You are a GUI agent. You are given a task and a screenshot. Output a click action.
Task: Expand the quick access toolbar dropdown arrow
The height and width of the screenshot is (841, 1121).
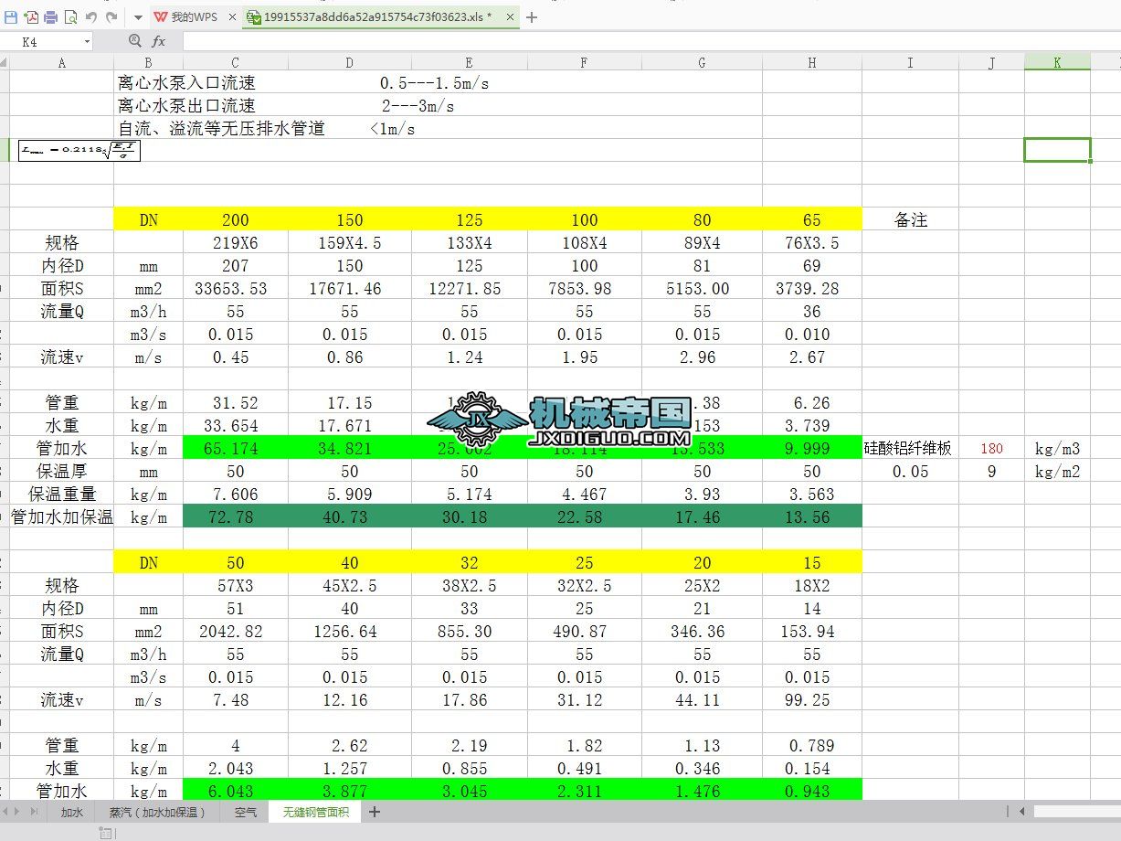pos(137,17)
